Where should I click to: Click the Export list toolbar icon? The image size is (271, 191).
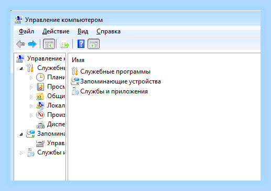(65, 44)
